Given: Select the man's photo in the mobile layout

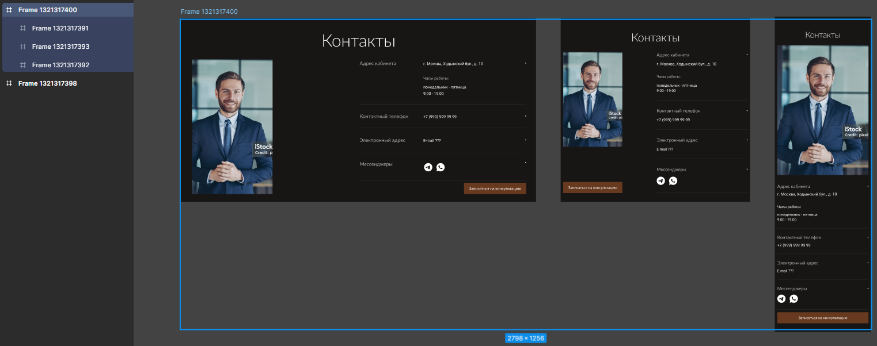Looking at the screenshot, I should coord(822,109).
